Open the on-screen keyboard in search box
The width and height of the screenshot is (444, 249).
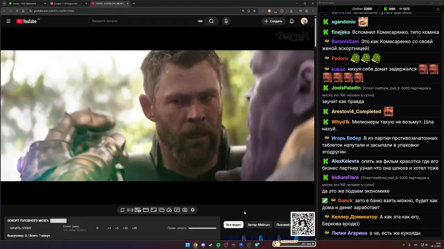(x=200, y=21)
